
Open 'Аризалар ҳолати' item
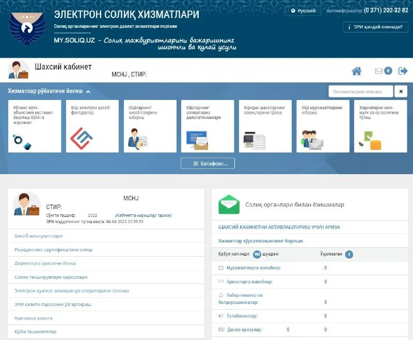106,318
